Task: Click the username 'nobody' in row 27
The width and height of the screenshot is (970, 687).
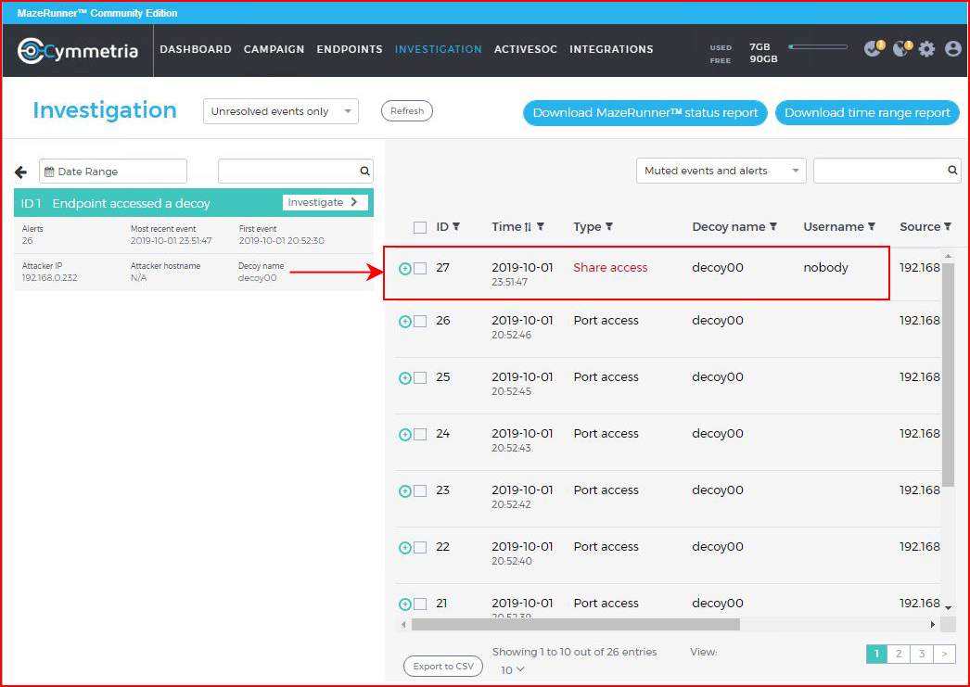Action: click(x=826, y=268)
